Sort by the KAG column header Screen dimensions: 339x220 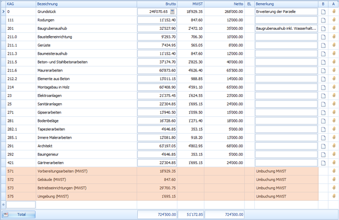[21, 4]
